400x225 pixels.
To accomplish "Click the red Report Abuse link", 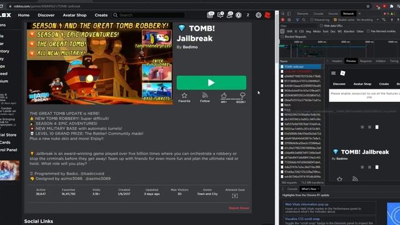I will 239,208.
